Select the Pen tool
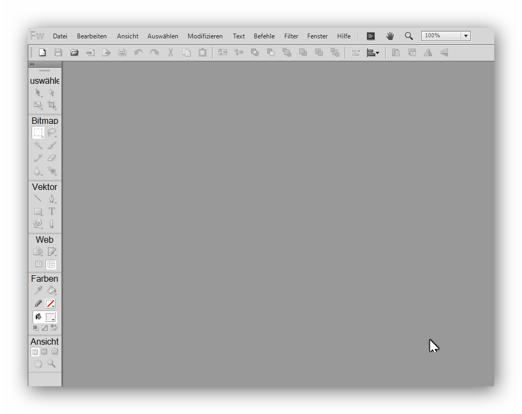The height and width of the screenshot is (414, 522). tap(52, 199)
